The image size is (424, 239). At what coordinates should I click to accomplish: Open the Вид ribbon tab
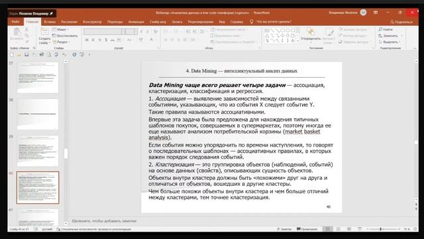click(x=222, y=22)
